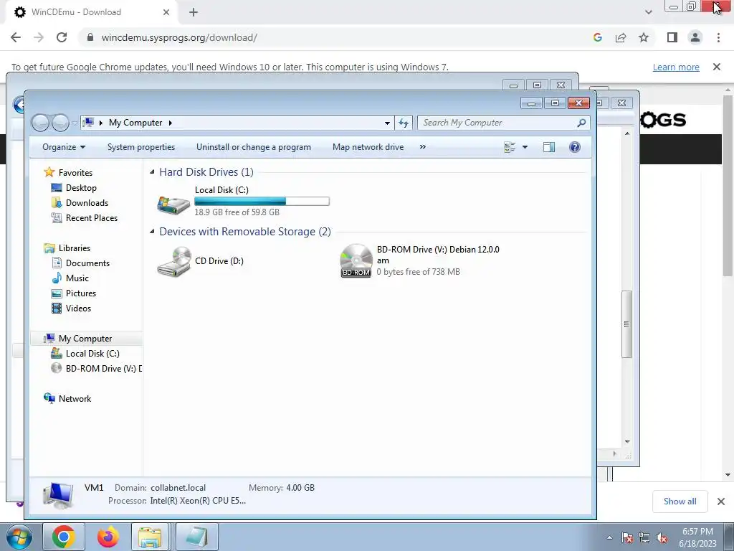Image resolution: width=734 pixels, height=551 pixels.
Task: Click Map network drive
Action: pos(368,147)
